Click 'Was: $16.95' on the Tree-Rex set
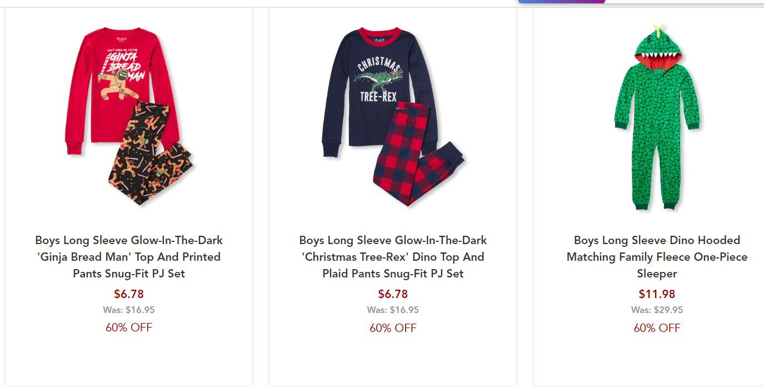Viewport: 764px width, 387px height. [x=393, y=310]
